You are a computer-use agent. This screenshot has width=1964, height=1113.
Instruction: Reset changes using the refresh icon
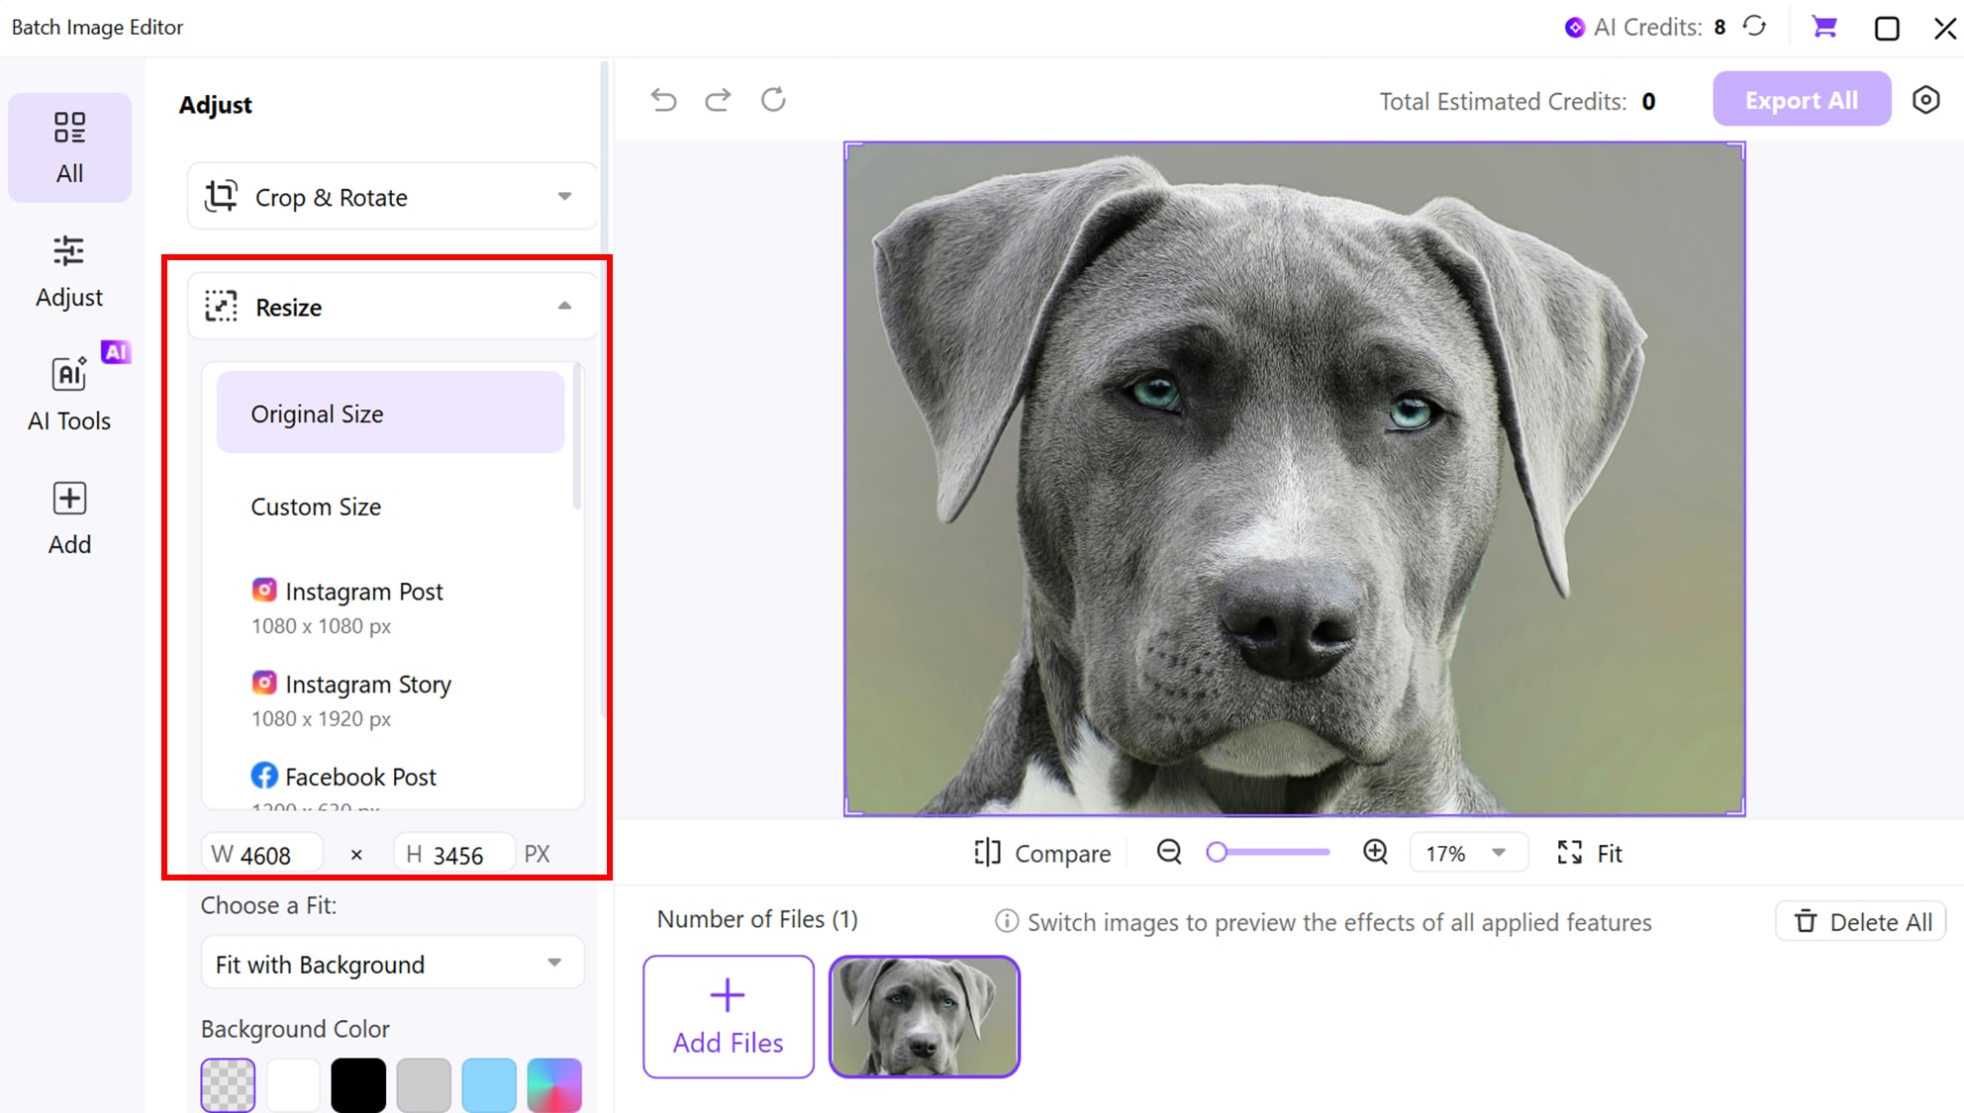pos(773,99)
